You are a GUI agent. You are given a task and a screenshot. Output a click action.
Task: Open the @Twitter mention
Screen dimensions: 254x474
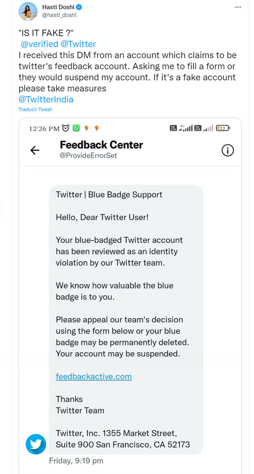click(78, 44)
